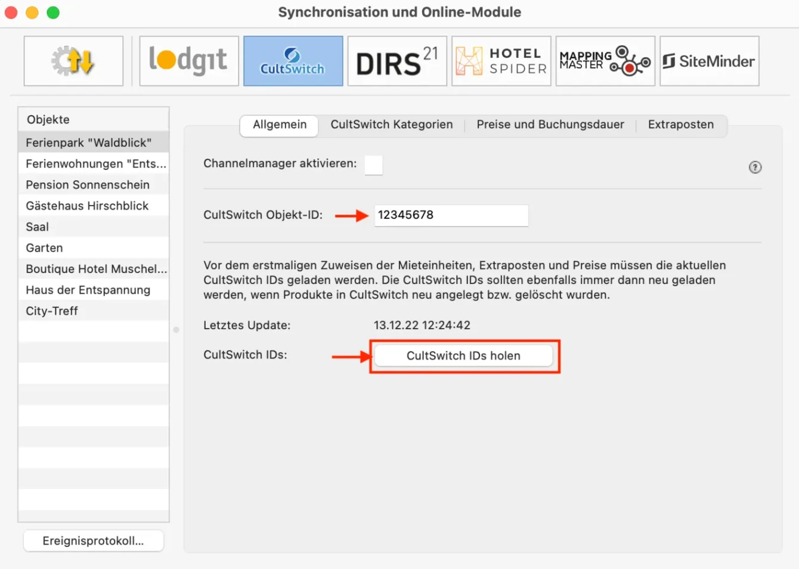Select Boutique Hotel Muschel... object
The image size is (799, 569).
[x=94, y=269]
